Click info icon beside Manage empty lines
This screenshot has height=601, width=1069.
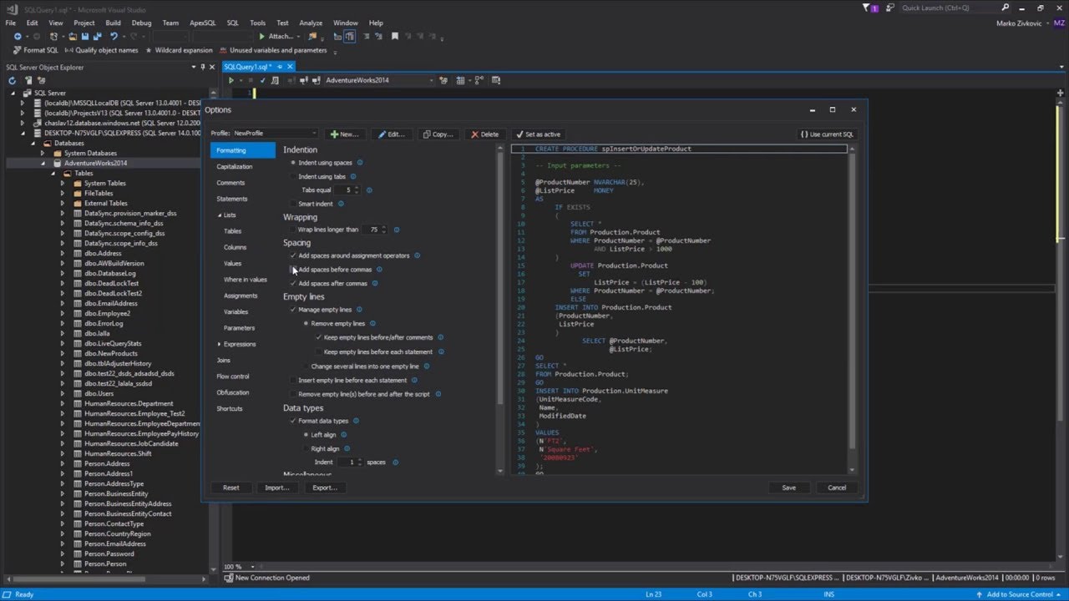point(359,310)
